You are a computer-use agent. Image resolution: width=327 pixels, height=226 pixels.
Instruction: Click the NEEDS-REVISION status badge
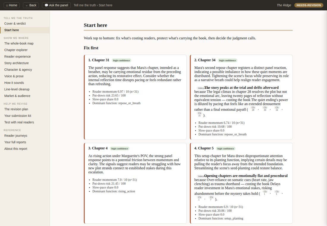point(309,5)
